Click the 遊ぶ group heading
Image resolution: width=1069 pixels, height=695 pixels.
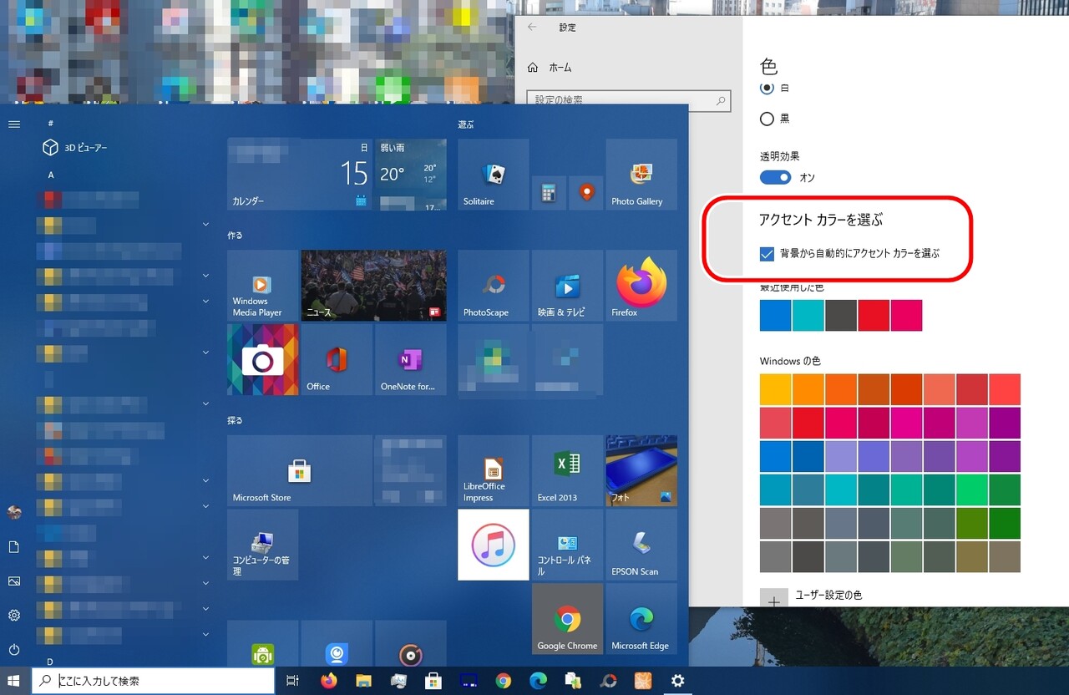coord(465,124)
